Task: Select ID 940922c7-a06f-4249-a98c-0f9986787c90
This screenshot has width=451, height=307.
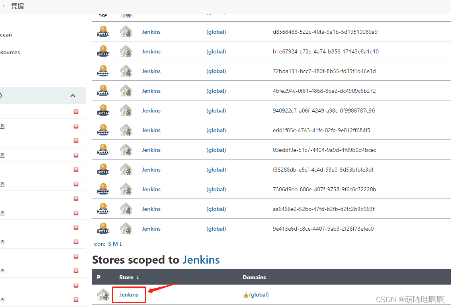Action: pos(324,111)
